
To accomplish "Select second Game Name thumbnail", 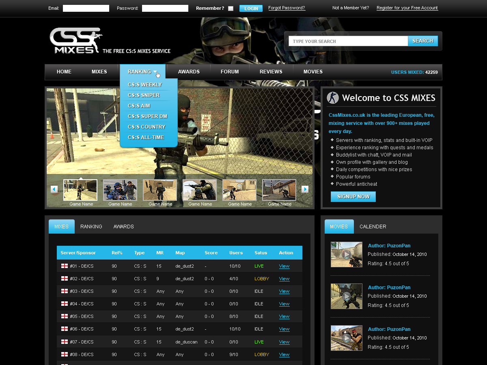I will pos(120,190).
